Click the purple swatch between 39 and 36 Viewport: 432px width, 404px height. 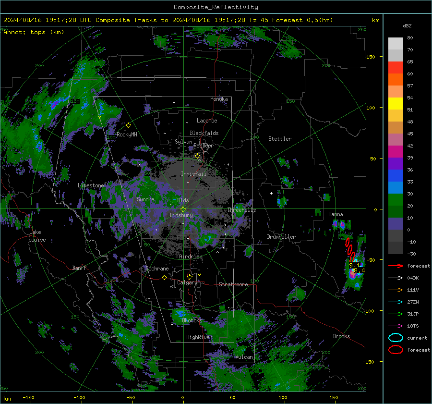tap(396, 163)
